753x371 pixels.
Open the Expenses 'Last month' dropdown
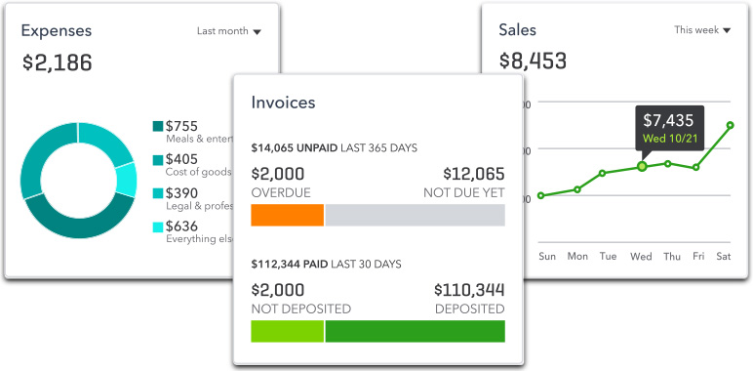229,31
